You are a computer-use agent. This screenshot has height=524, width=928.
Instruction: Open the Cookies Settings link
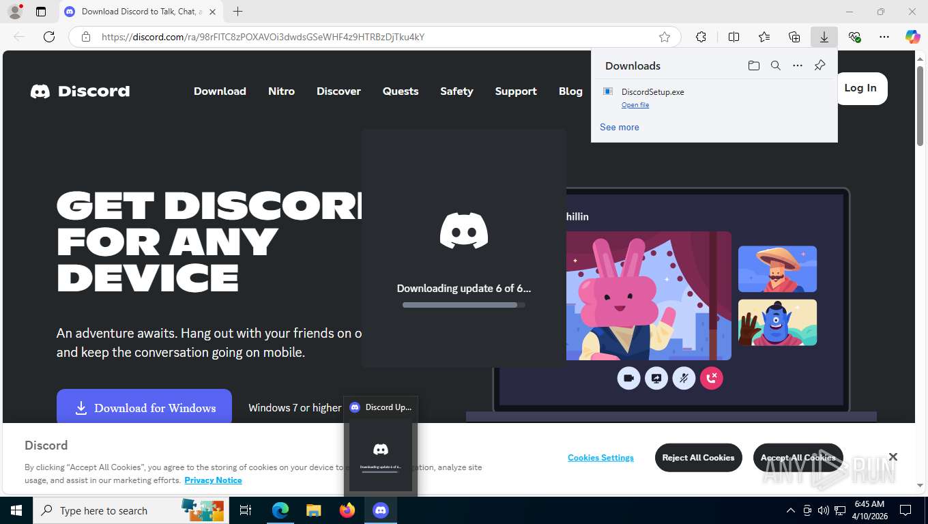pos(600,458)
